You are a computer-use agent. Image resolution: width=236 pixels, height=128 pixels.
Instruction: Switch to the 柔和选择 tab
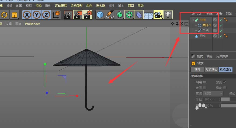point(225,69)
